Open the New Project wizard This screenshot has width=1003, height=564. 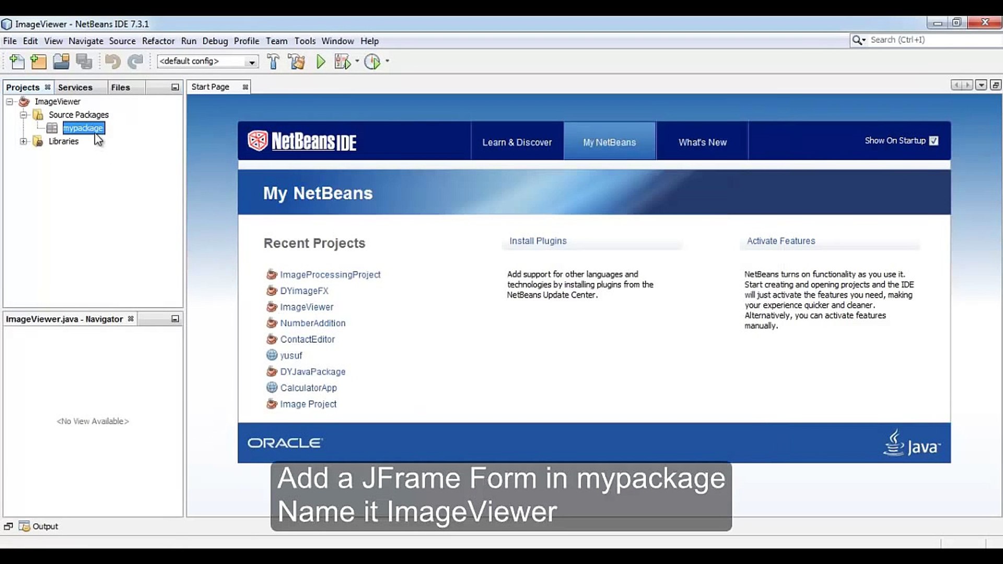[38, 61]
